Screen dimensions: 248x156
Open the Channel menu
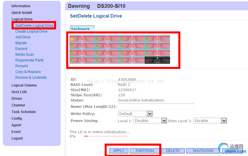click(x=18, y=105)
